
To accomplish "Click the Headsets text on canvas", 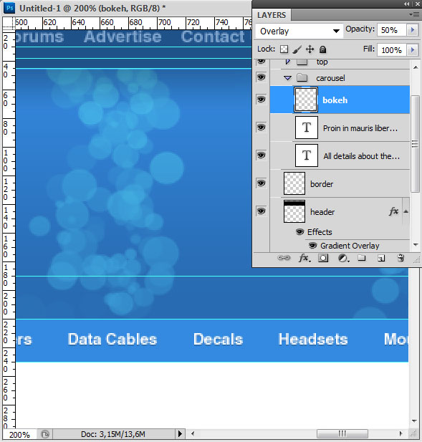I will click(313, 339).
